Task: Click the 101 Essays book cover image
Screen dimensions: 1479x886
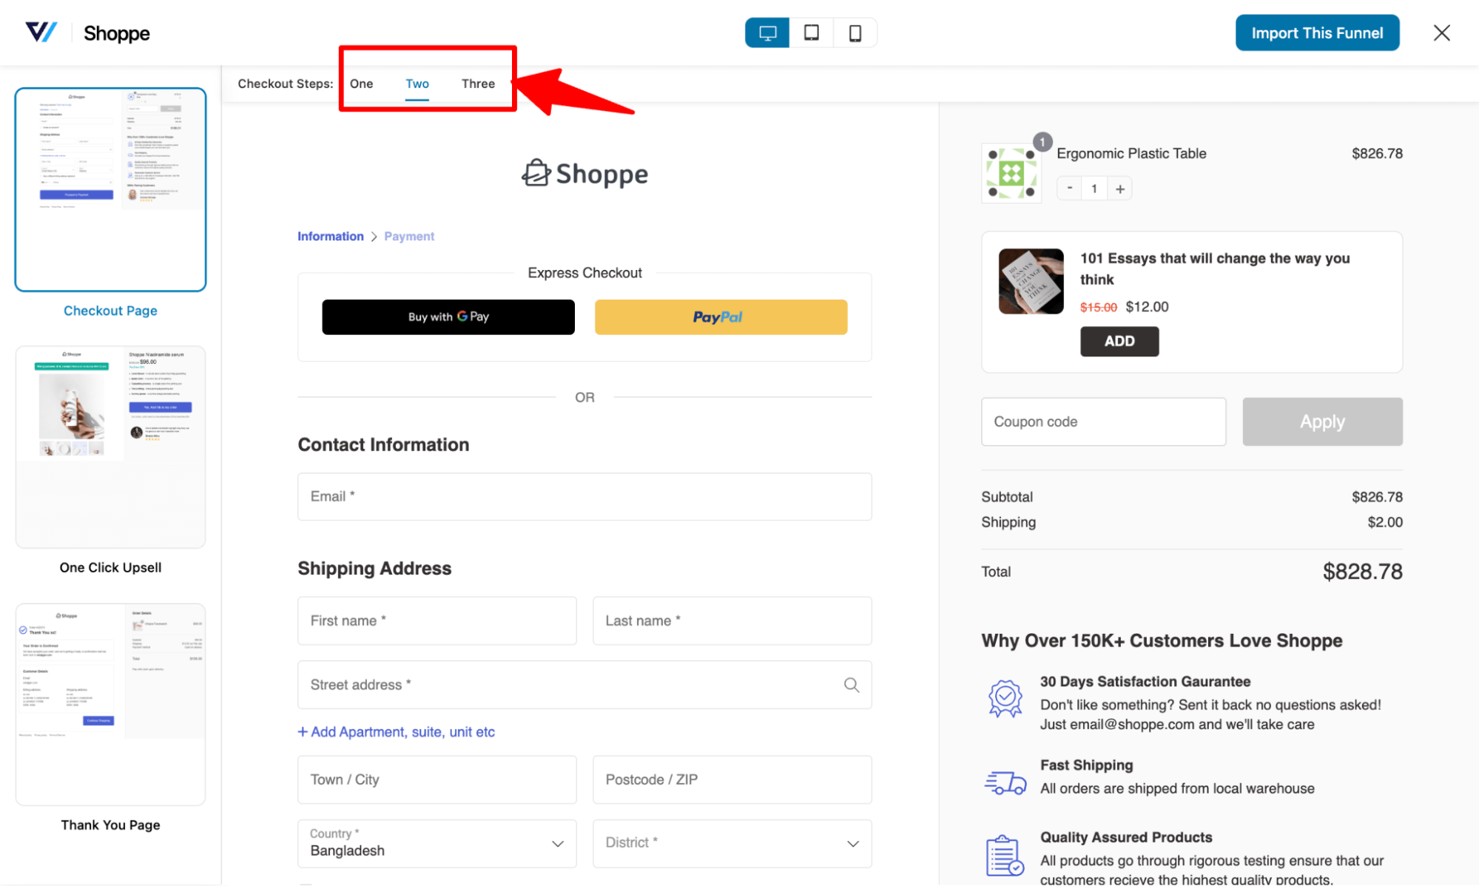Action: (1031, 281)
